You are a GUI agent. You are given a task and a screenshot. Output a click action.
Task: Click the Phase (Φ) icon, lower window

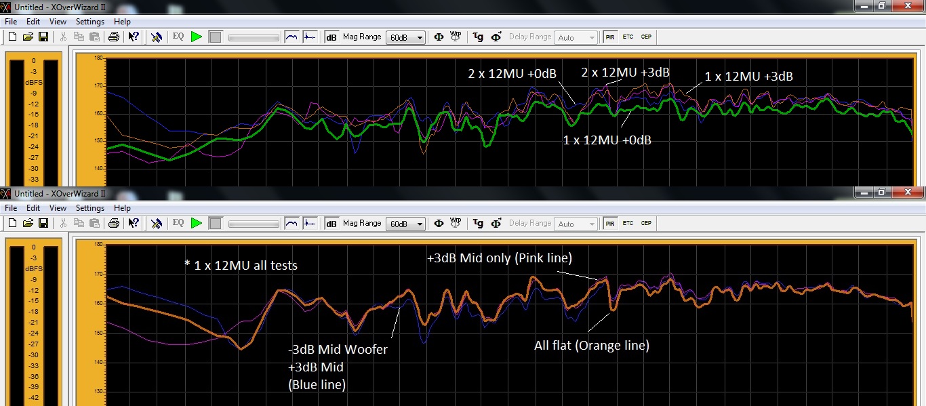coord(439,223)
